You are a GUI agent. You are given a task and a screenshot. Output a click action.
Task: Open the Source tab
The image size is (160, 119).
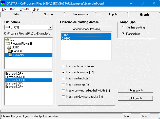tap(48, 14)
